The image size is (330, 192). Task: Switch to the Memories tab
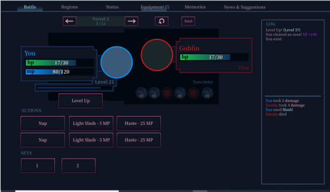pyautogui.click(x=195, y=7)
